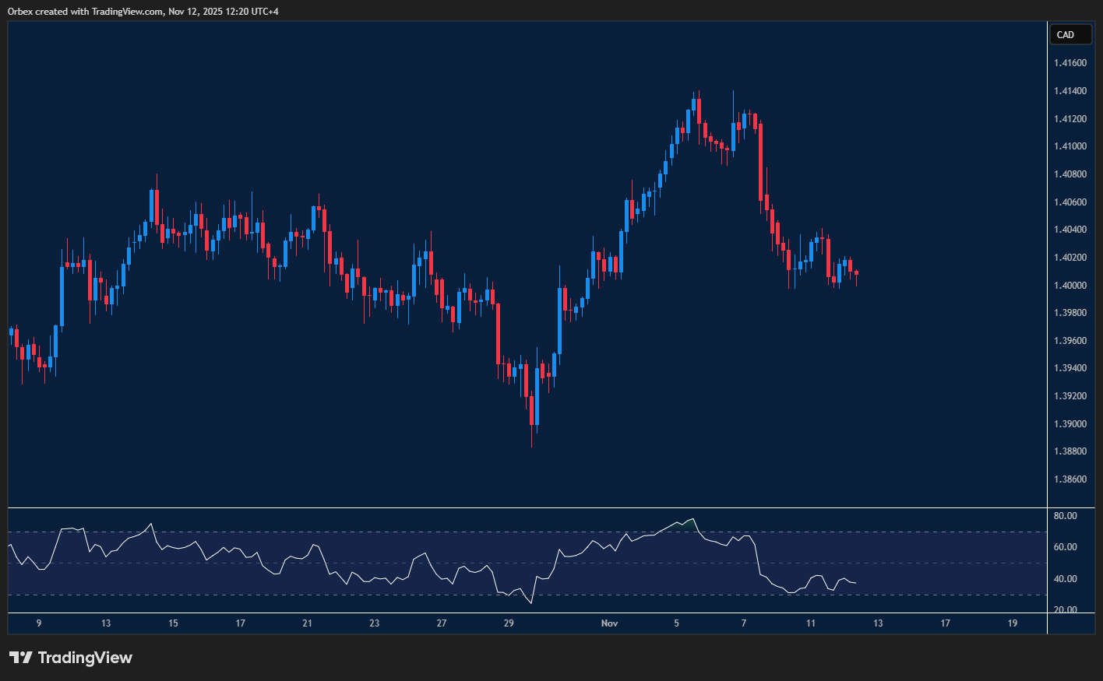Select the CAD currency badge
1103x681 pixels.
coord(1070,34)
